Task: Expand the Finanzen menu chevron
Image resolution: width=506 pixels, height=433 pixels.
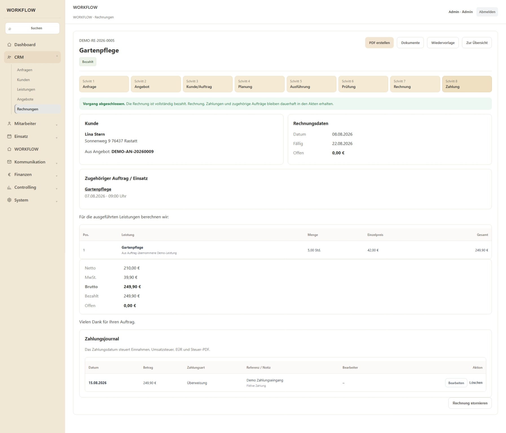Action: click(x=57, y=176)
